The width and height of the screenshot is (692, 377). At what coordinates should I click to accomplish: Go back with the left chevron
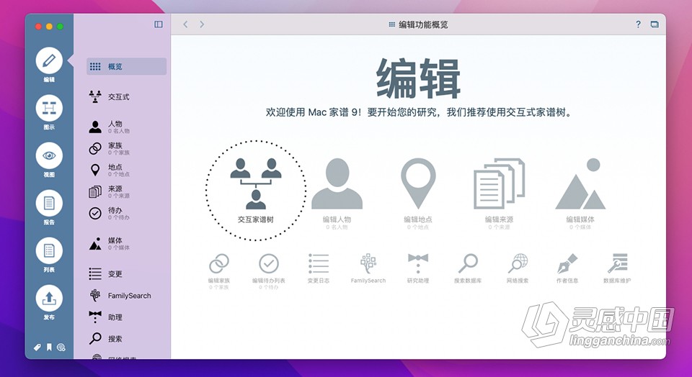(x=185, y=24)
